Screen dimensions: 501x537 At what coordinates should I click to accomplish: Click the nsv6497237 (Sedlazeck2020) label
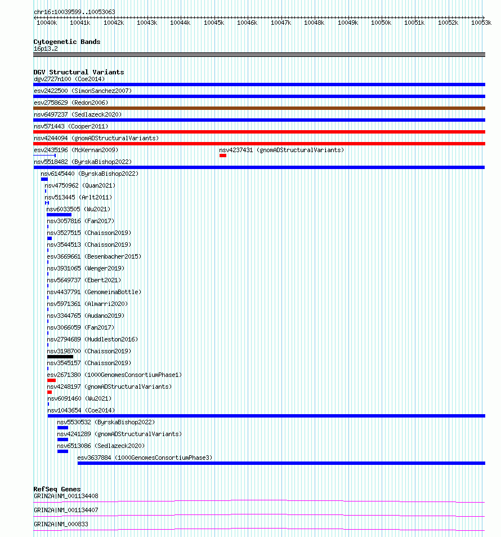tap(78, 114)
